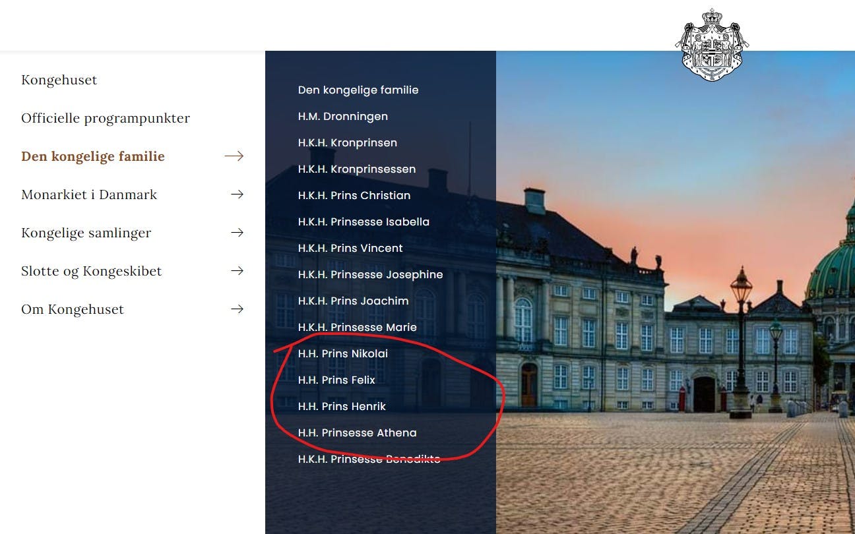Expand the Kongelige samlinger arrow
This screenshot has height=534, width=855.
pos(237,233)
